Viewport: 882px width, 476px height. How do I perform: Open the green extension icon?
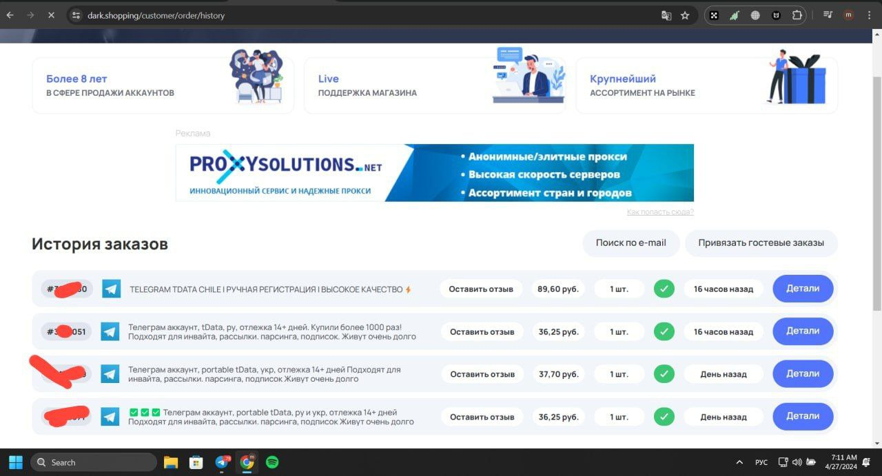735,15
